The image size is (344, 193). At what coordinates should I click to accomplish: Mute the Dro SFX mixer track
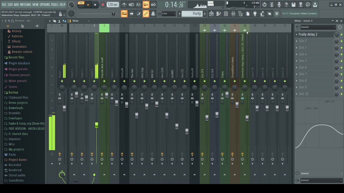[205, 81]
